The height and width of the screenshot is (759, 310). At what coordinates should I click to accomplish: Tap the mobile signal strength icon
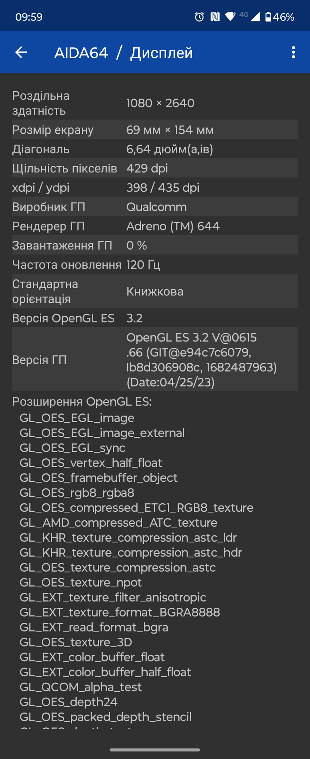[255, 17]
